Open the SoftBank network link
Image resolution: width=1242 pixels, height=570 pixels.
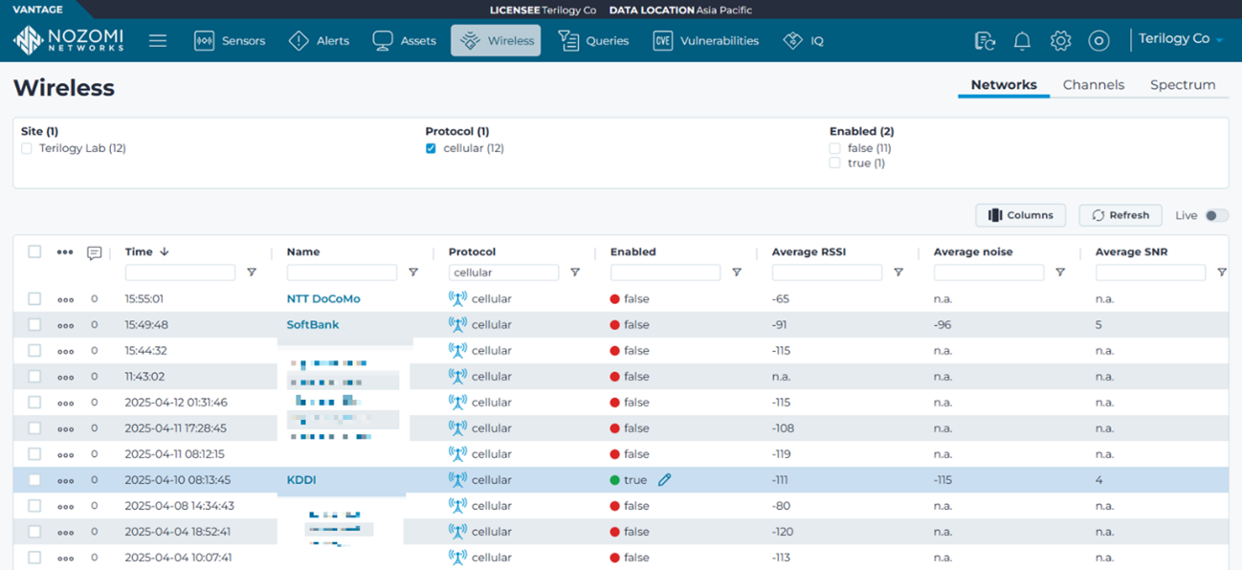click(x=313, y=325)
